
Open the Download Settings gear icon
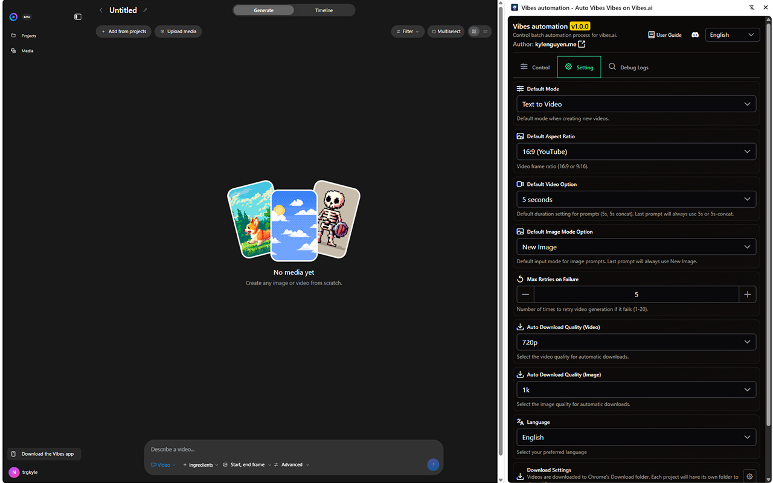749,476
